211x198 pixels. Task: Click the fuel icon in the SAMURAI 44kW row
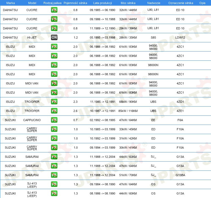(54, 156)
